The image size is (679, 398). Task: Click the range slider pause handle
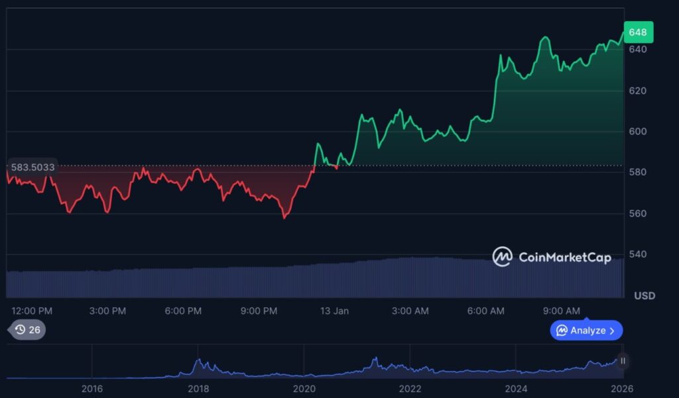(x=622, y=361)
